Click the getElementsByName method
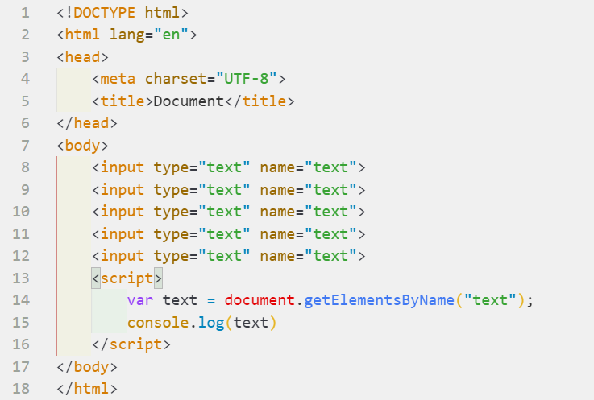594x400 pixels. point(379,300)
